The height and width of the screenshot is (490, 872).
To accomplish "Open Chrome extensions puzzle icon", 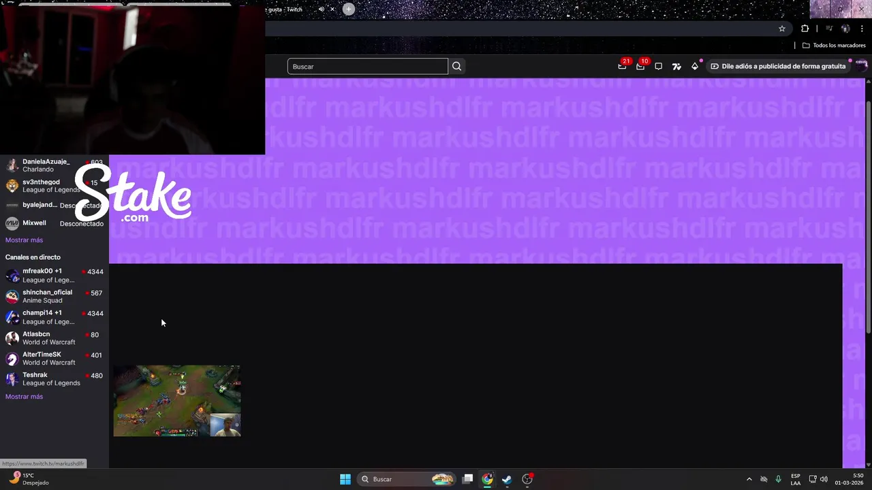I will pyautogui.click(x=805, y=29).
